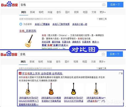Switch to the 图片 tab in top navigation
This screenshot has height=107, width=126.
coord(68,12)
